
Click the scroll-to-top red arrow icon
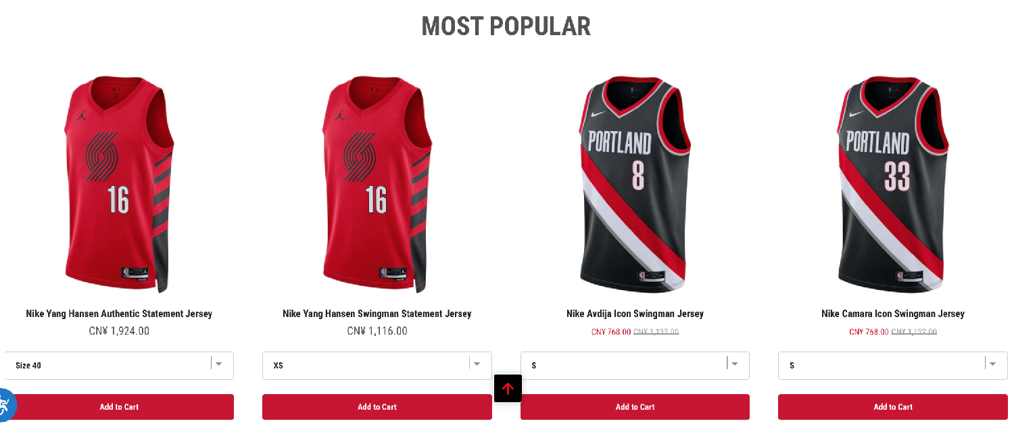coord(508,389)
